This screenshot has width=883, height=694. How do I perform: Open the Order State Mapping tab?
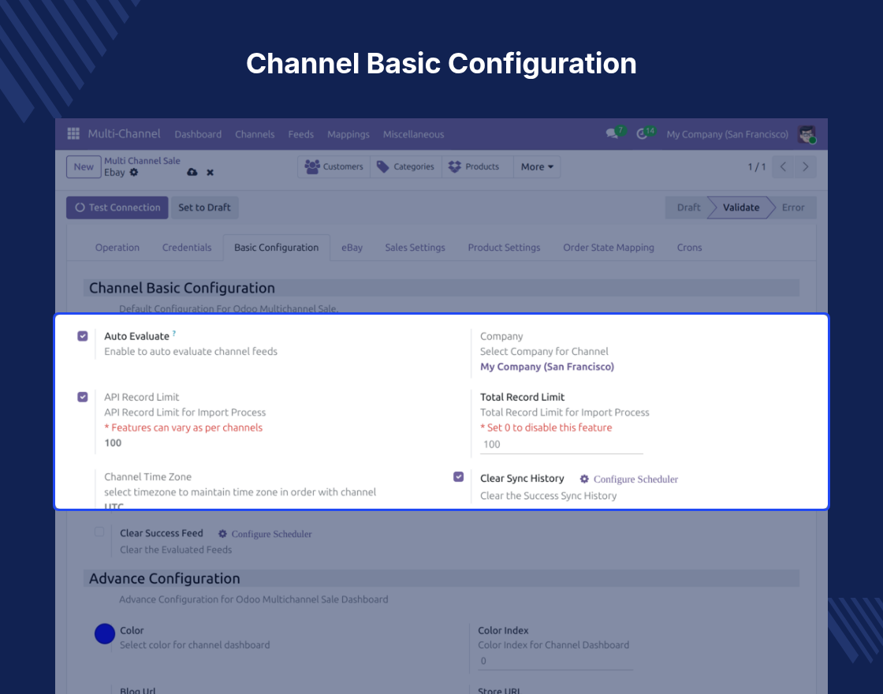point(609,248)
